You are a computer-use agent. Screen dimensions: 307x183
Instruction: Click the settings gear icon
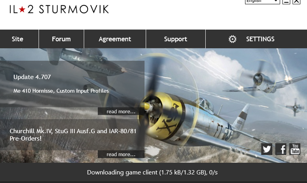click(x=233, y=39)
